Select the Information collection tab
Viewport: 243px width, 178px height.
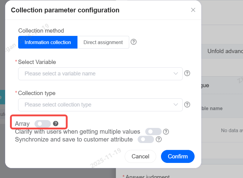(x=48, y=42)
